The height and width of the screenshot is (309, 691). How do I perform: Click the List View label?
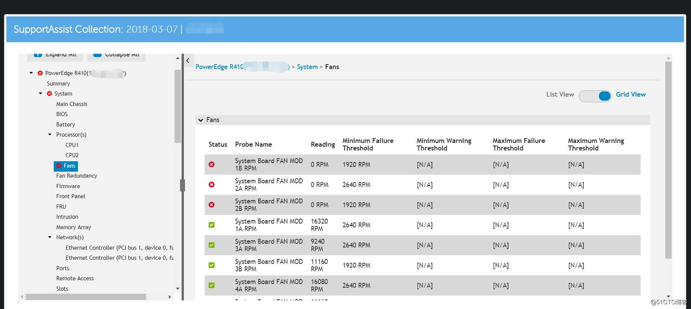coord(560,94)
